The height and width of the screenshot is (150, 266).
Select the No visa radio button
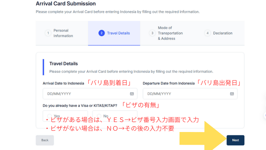[x=99, y=116]
